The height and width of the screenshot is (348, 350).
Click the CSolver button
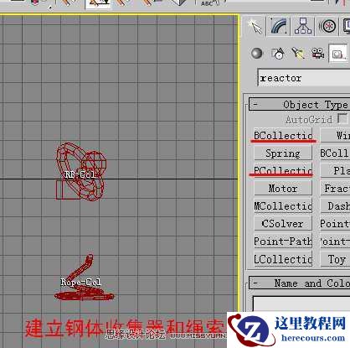(x=283, y=224)
